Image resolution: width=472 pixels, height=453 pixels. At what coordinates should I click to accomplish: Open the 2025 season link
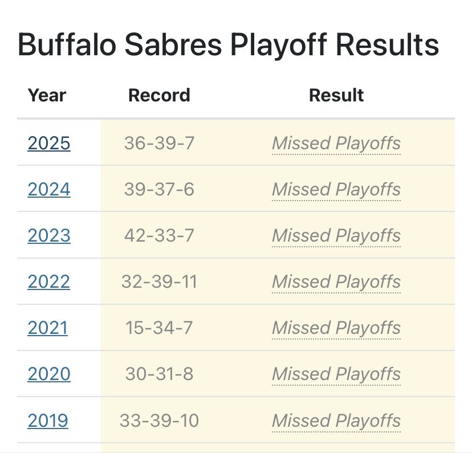[x=49, y=143]
